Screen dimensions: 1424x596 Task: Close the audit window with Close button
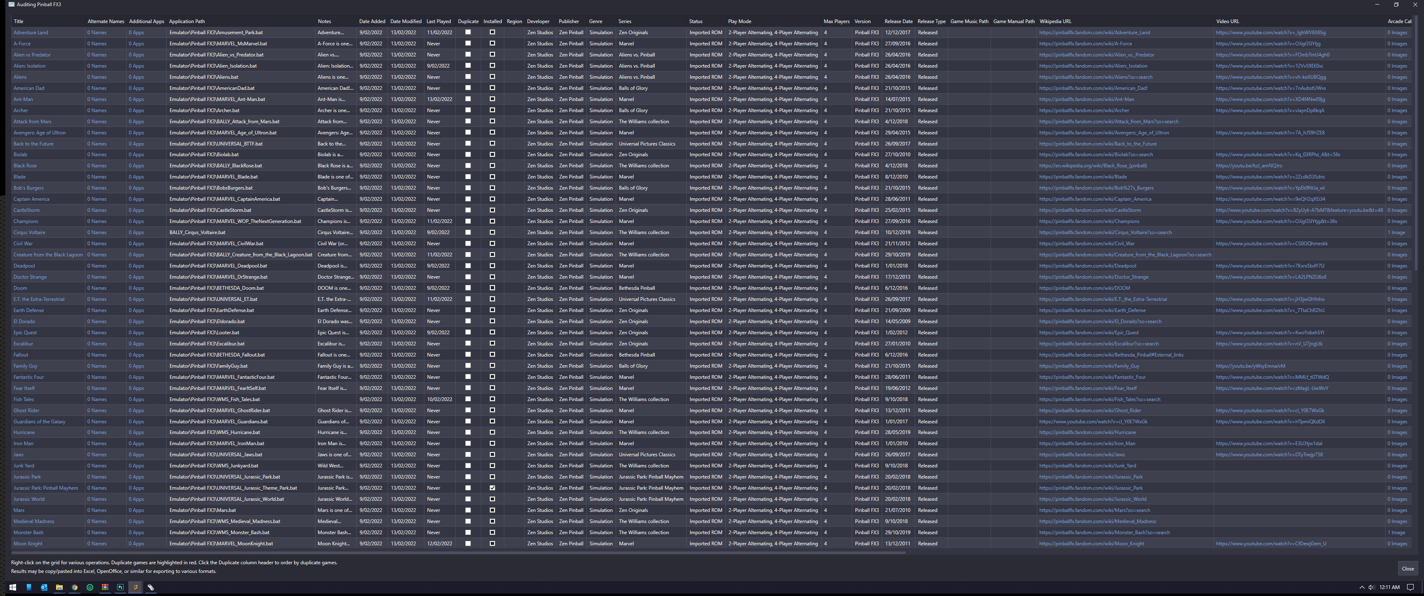pos(1408,568)
